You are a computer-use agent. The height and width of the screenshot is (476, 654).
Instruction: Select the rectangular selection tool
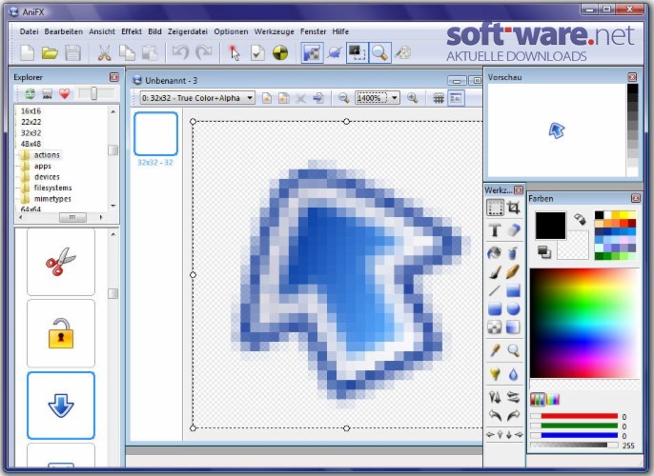click(495, 208)
